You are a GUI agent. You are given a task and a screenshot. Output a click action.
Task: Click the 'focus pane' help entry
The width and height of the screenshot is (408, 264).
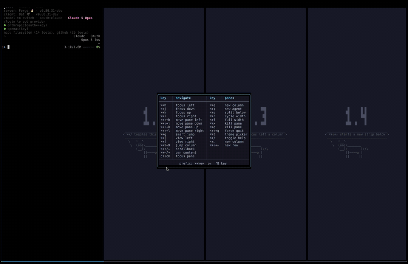(x=185, y=156)
